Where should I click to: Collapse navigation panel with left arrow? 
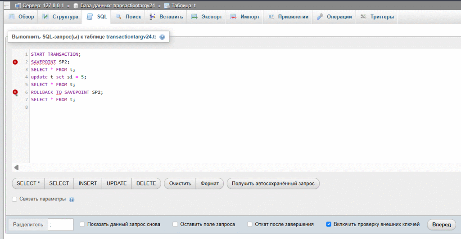click(6, 5)
